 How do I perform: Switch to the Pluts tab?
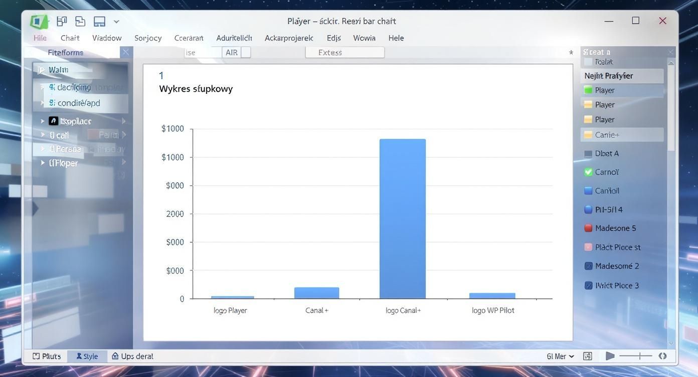pyautogui.click(x=47, y=356)
